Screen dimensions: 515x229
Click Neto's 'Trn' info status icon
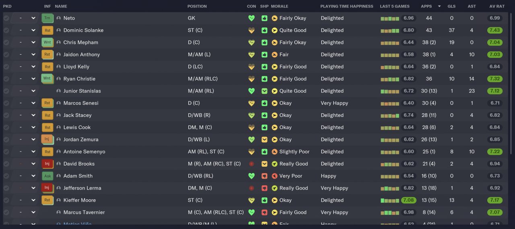pyautogui.click(x=47, y=18)
